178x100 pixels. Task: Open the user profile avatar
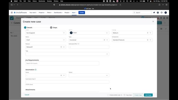(166, 12)
